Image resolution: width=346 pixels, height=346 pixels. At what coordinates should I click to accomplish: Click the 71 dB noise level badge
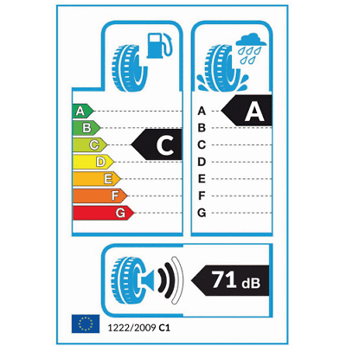pyautogui.click(x=230, y=280)
